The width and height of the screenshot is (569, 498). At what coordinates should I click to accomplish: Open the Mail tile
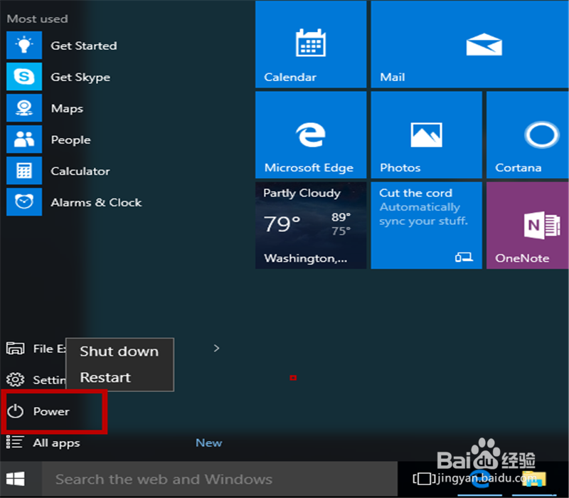(469, 44)
